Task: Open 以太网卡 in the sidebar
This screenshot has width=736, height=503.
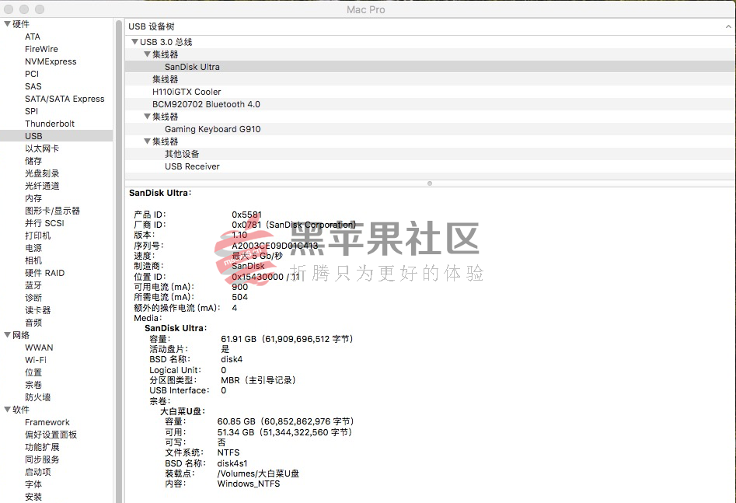Action: pos(42,148)
